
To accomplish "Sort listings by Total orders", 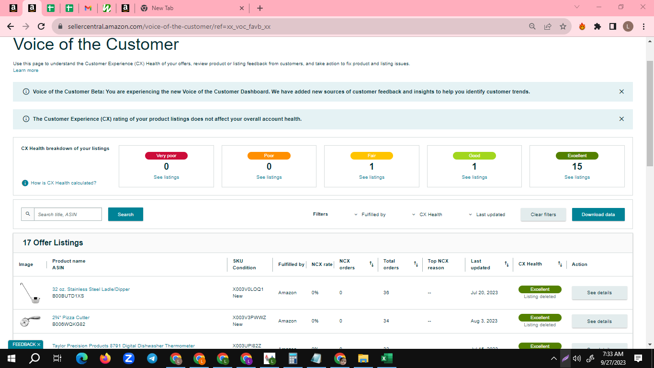I will (x=416, y=264).
